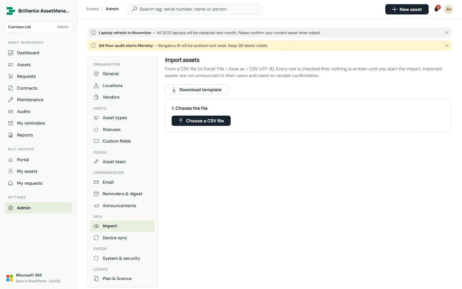Click the Brillienta logo icon
Image resolution: width=462 pixels, height=289 pixels.
coord(11,11)
